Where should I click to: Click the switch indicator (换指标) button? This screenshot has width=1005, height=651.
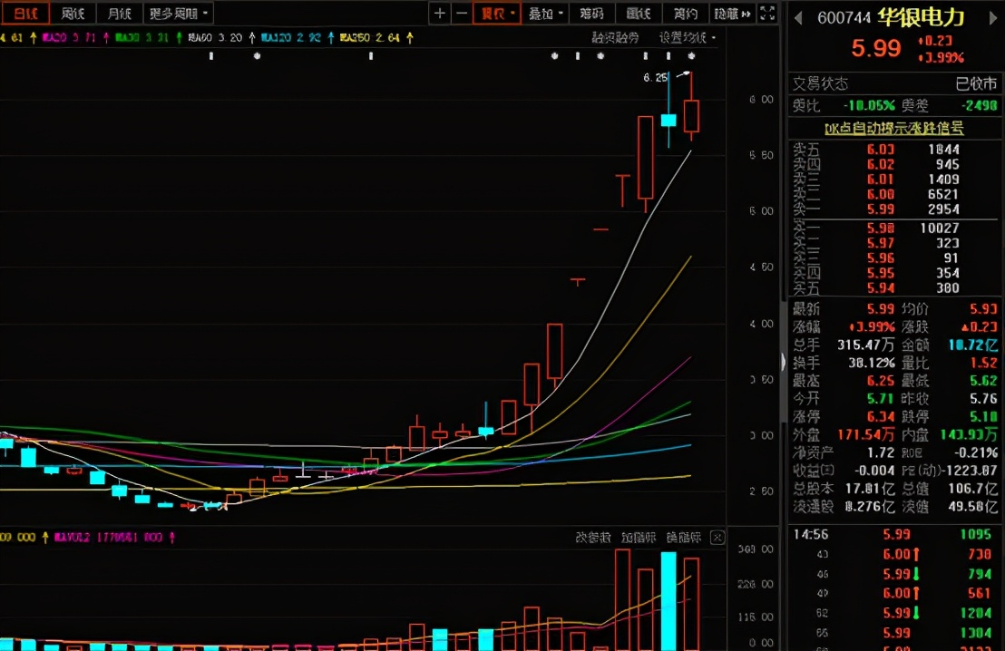coord(683,537)
